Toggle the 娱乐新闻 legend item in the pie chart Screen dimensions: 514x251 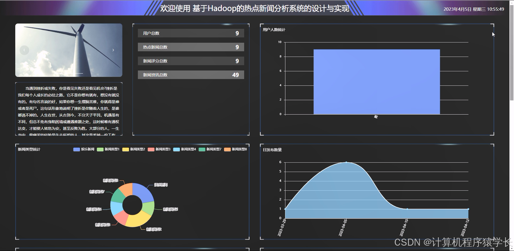[x=83, y=149]
